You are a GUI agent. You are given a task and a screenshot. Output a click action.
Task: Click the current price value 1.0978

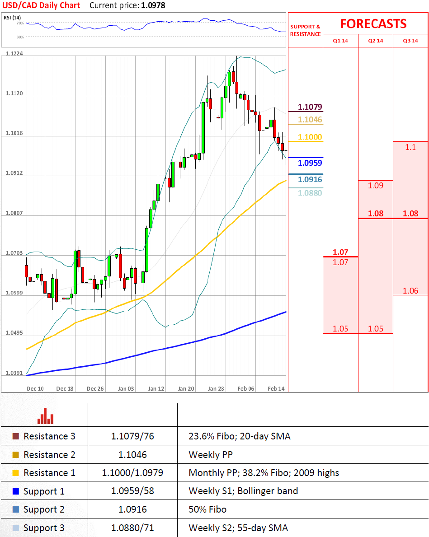tap(152, 5)
